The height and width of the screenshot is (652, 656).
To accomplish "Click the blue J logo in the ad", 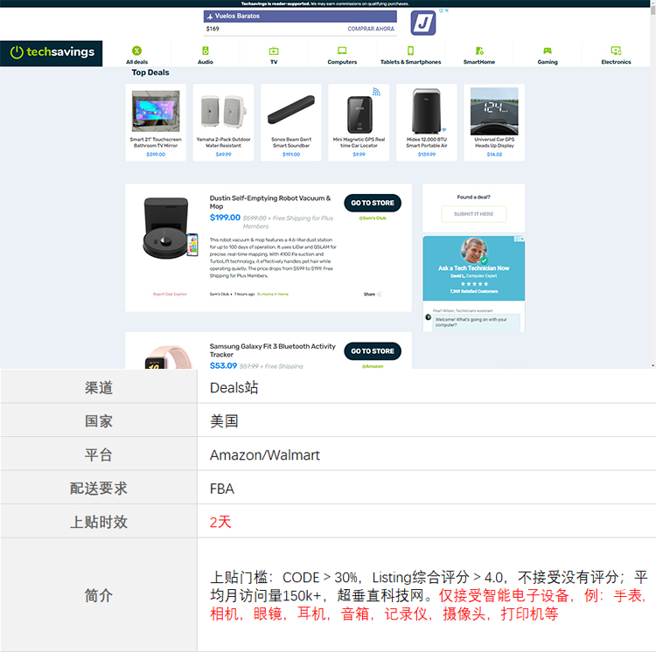I will coord(423,23).
